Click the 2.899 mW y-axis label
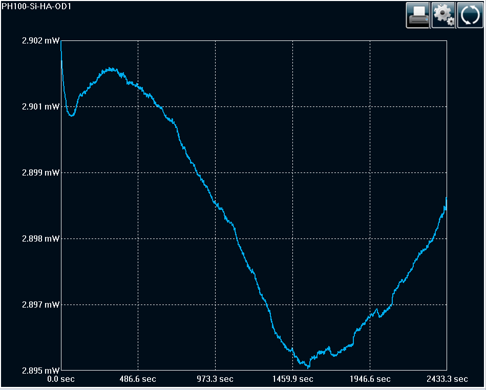The width and height of the screenshot is (486, 390). click(x=40, y=173)
